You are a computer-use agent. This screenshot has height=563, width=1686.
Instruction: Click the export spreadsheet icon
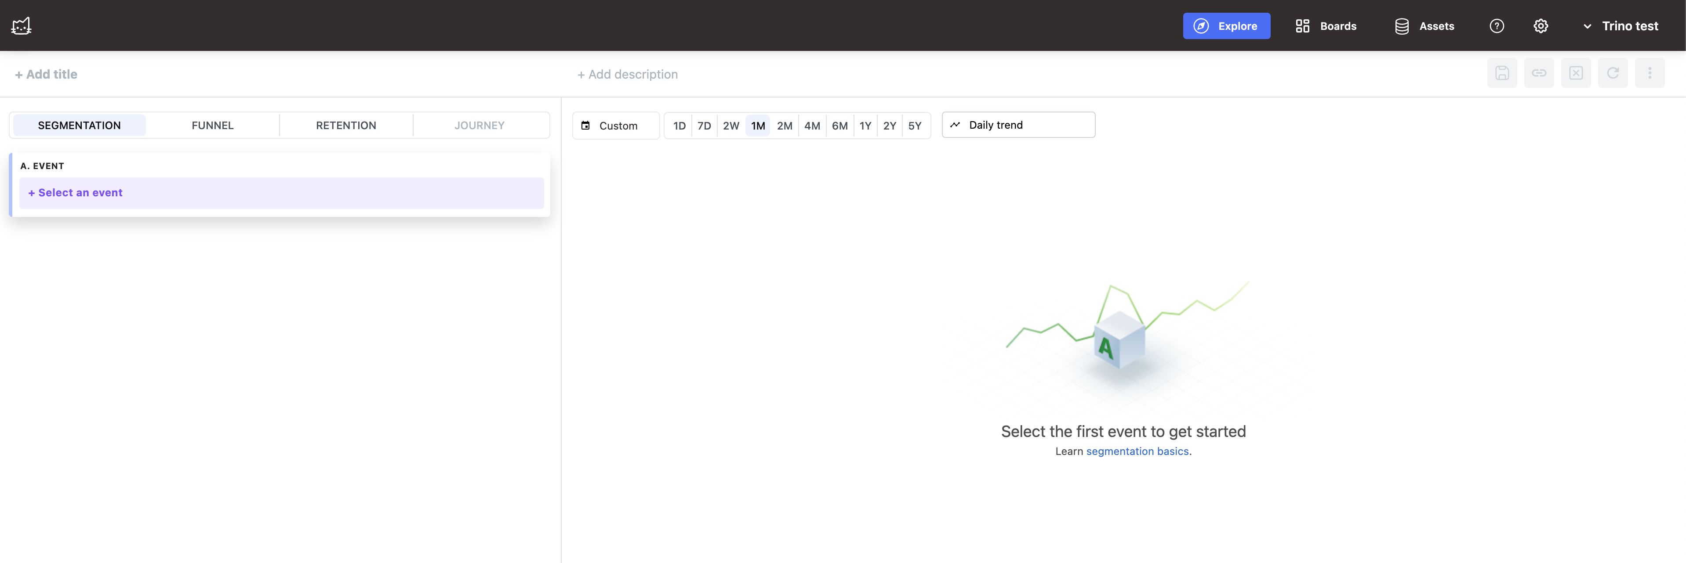tap(1575, 73)
